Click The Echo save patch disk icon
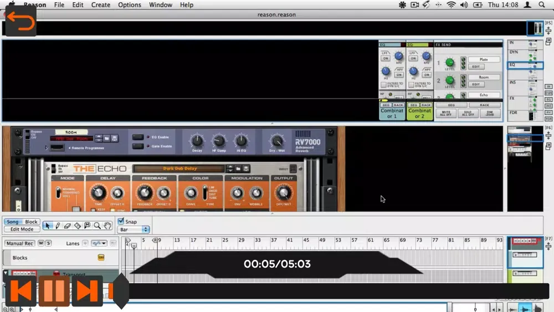This screenshot has width=554, height=312. tap(246, 168)
